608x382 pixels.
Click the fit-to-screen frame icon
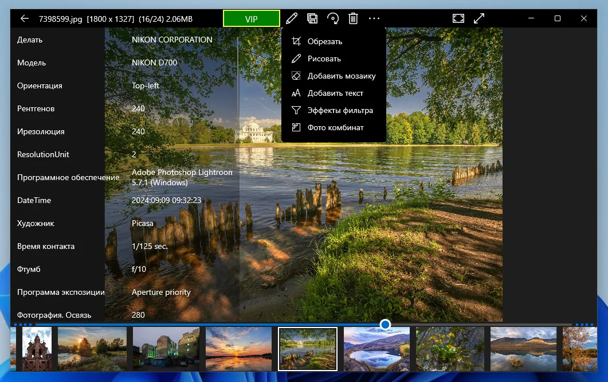pyautogui.click(x=458, y=18)
